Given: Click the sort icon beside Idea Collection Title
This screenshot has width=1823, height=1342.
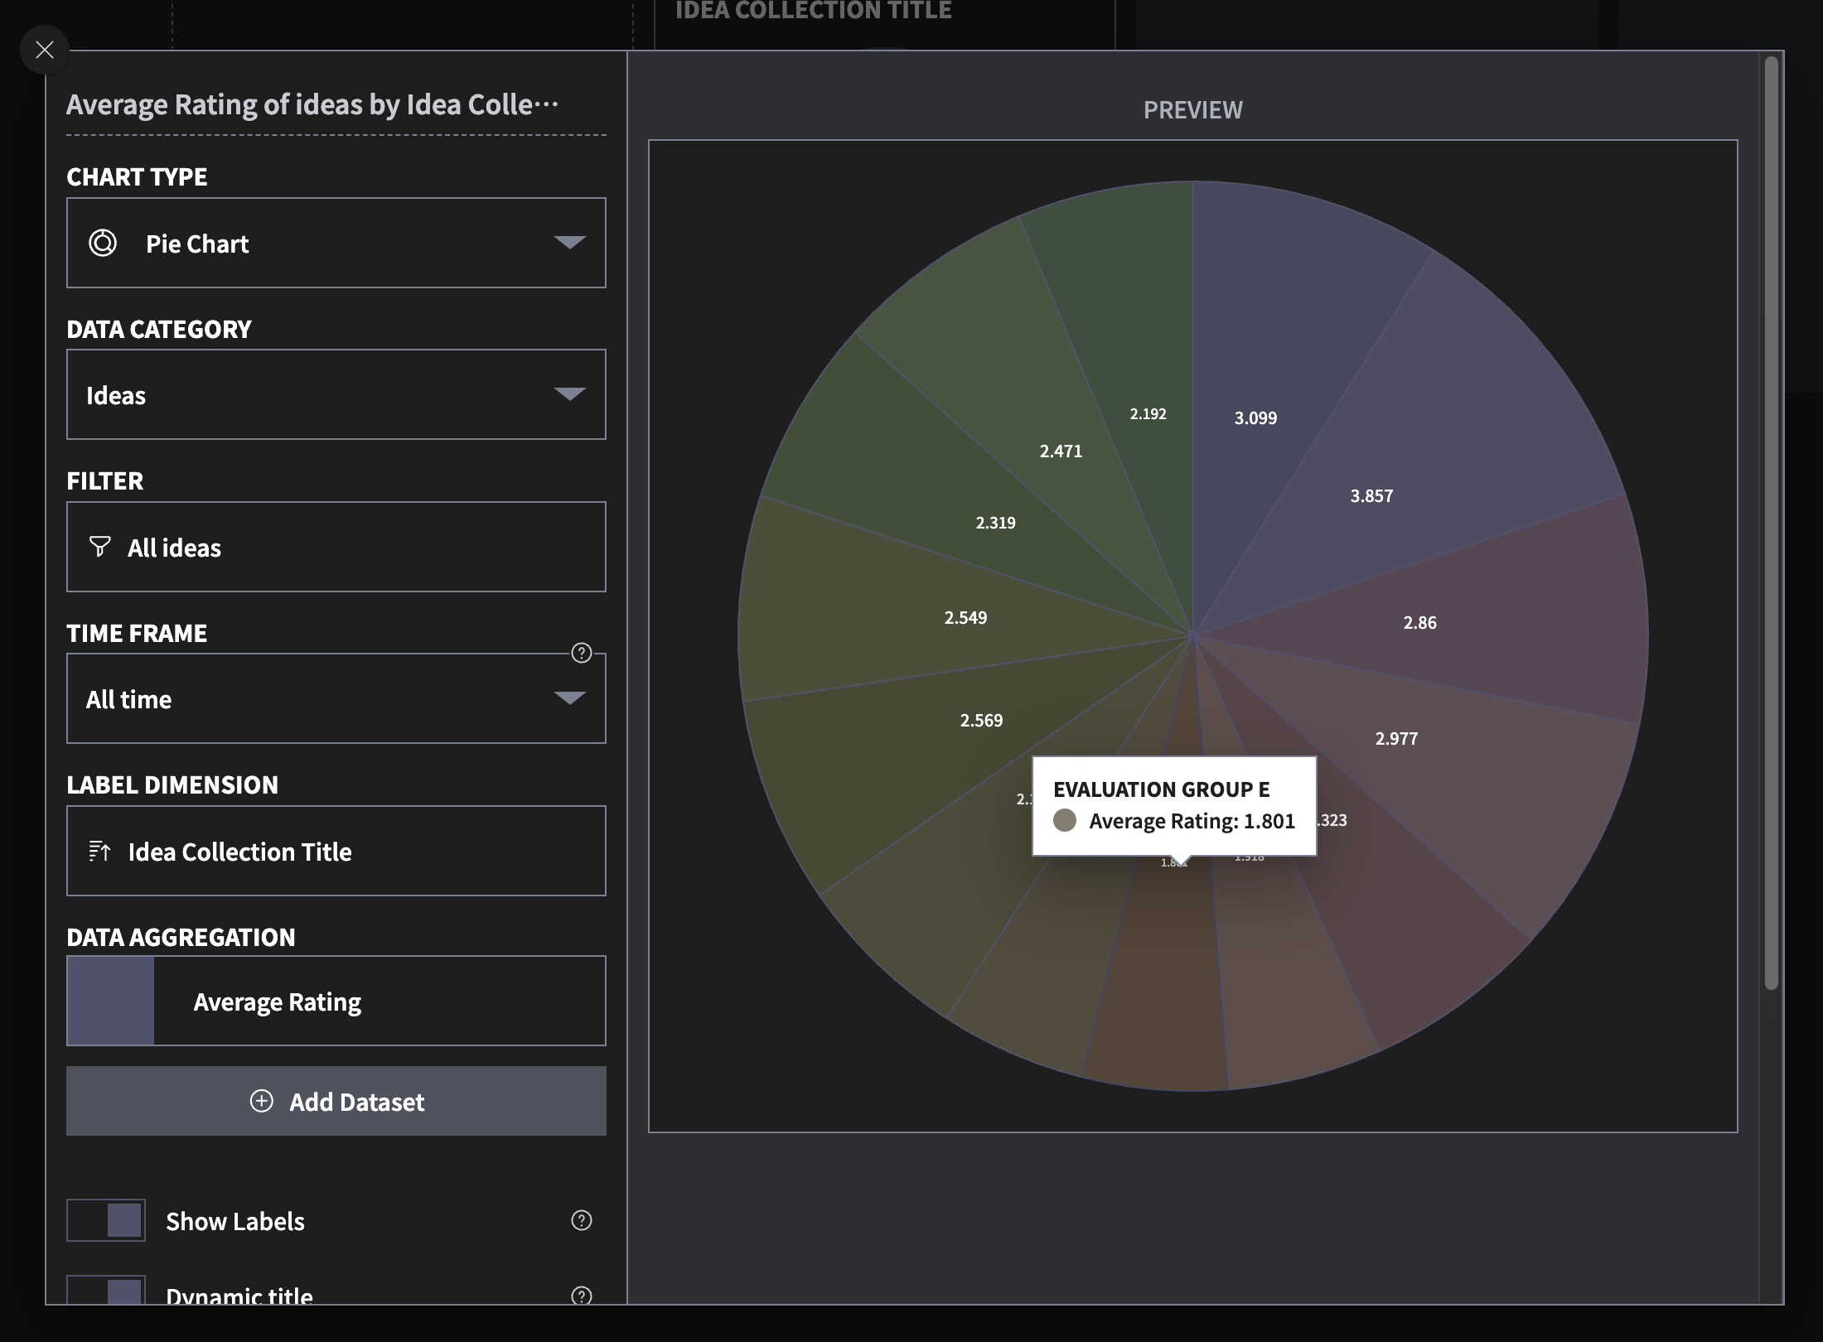Looking at the screenshot, I should [x=99, y=851].
